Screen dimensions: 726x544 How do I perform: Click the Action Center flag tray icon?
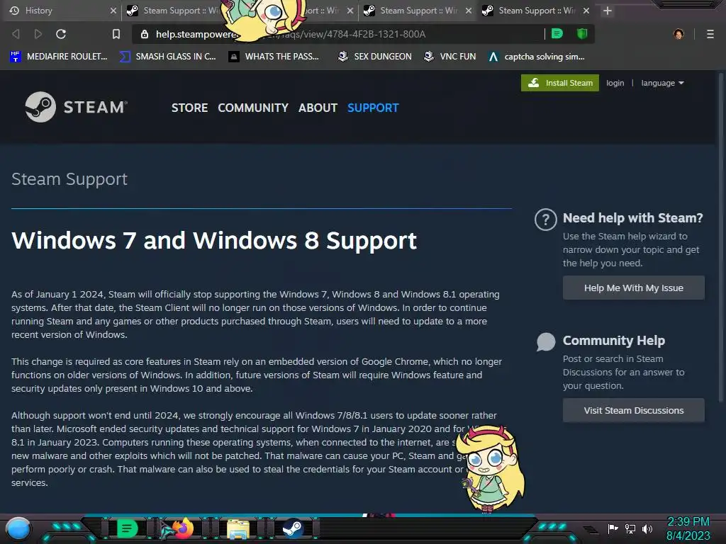tap(613, 528)
